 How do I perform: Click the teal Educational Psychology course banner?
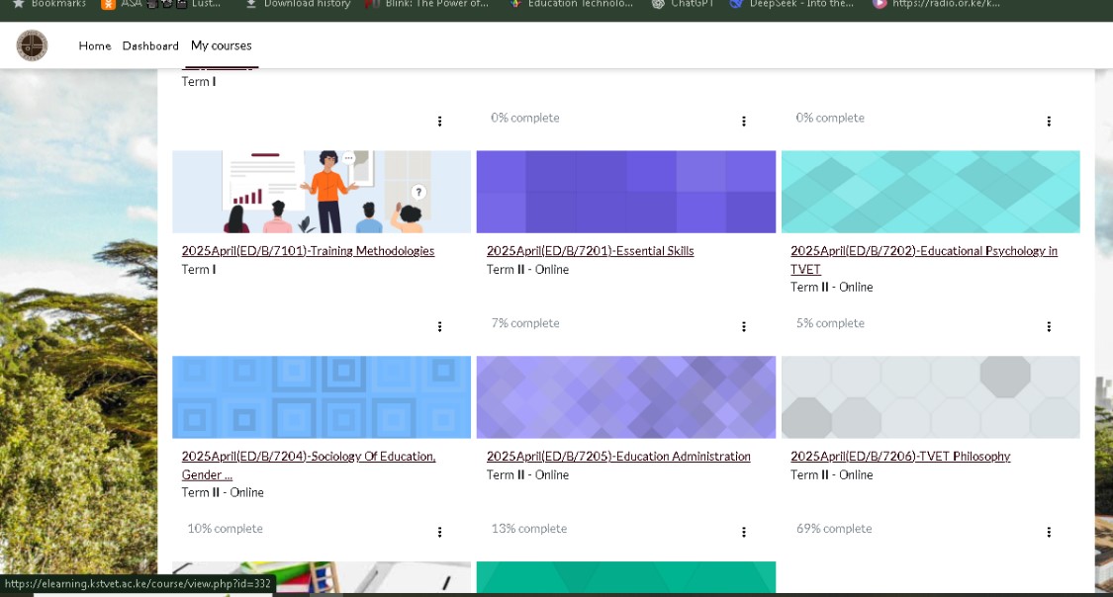point(930,192)
